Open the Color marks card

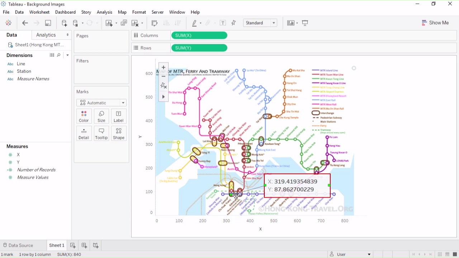pos(84,116)
